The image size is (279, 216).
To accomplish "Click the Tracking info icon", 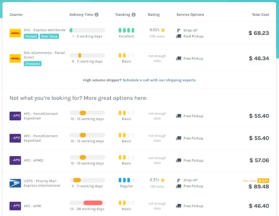I will point(134,15).
